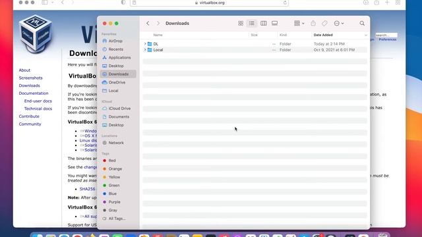Open the Group By dropdown in Finder toolbar
The image size is (422, 237).
click(x=299, y=24)
